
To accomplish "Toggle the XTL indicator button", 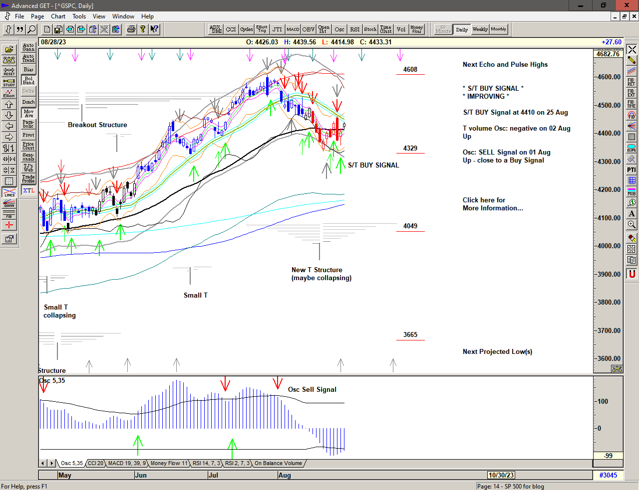I will pos(28,190).
